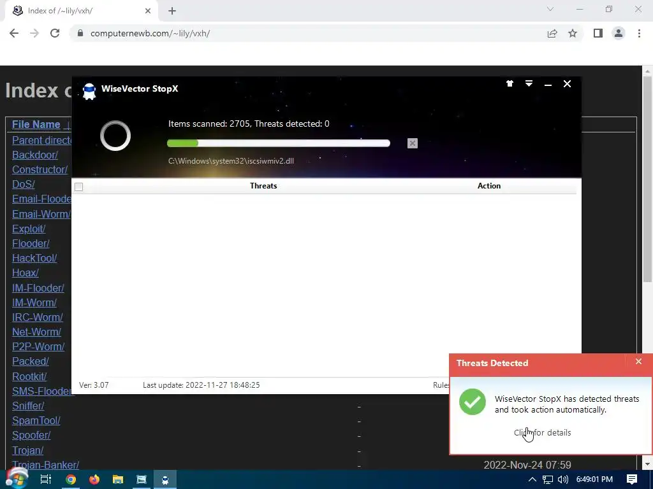Open the SpamTool/ folder link
Screen dimensions: 653x489
36,420
